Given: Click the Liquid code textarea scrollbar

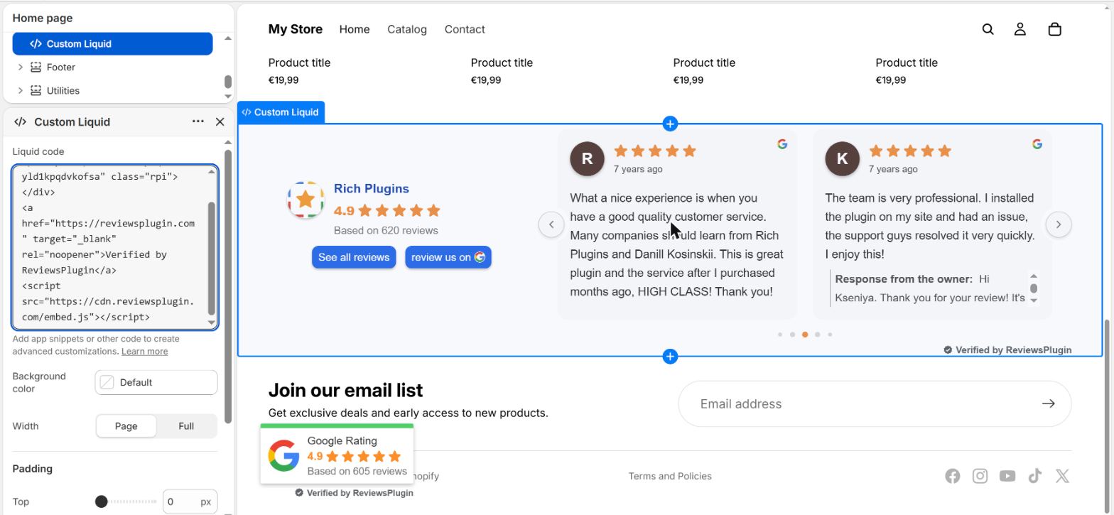Looking at the screenshot, I should (x=212, y=257).
